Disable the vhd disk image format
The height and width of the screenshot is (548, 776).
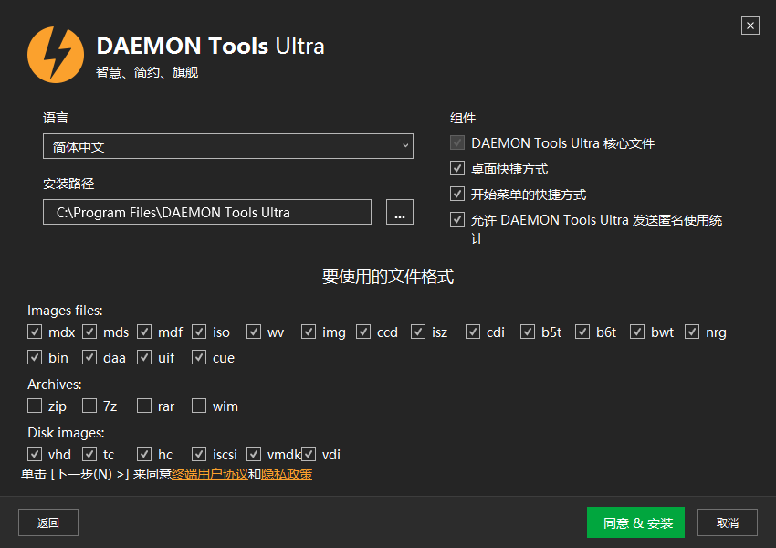click(35, 454)
